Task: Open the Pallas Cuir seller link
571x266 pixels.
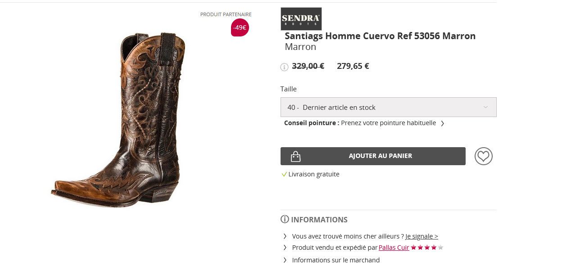Action: [x=394, y=248]
